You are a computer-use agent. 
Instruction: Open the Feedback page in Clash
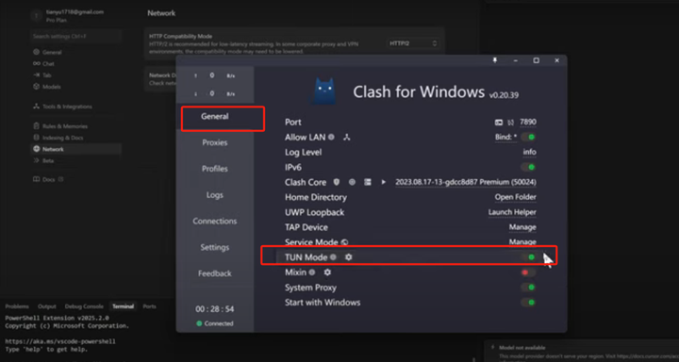(215, 273)
